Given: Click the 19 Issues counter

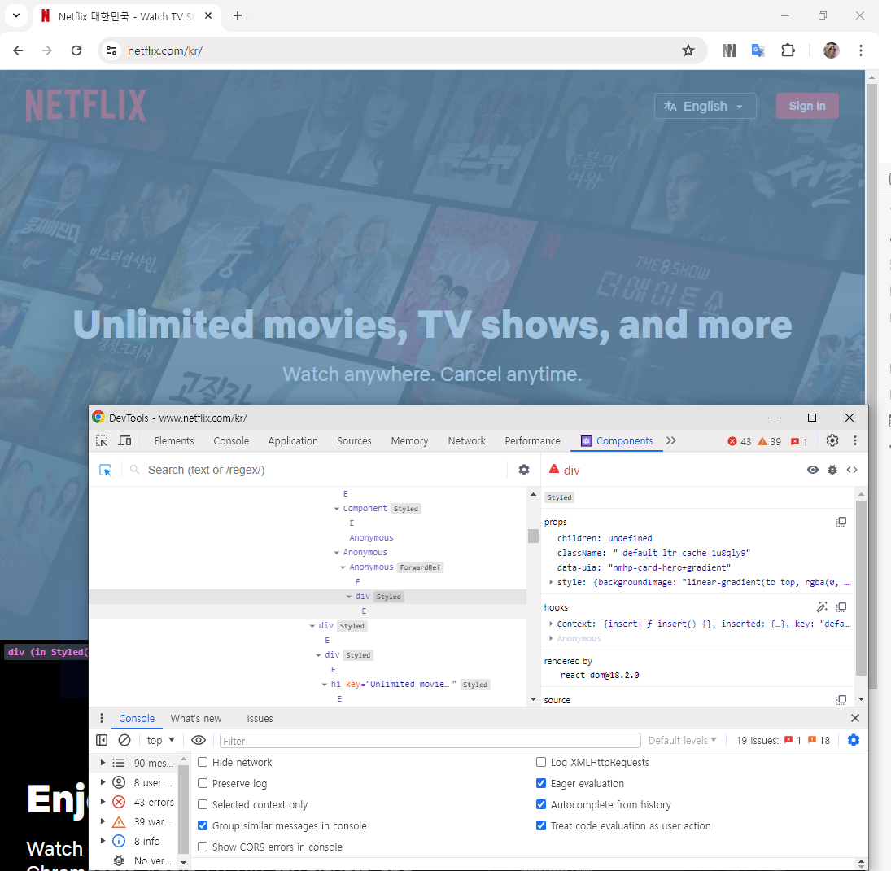Looking at the screenshot, I should coord(783,740).
